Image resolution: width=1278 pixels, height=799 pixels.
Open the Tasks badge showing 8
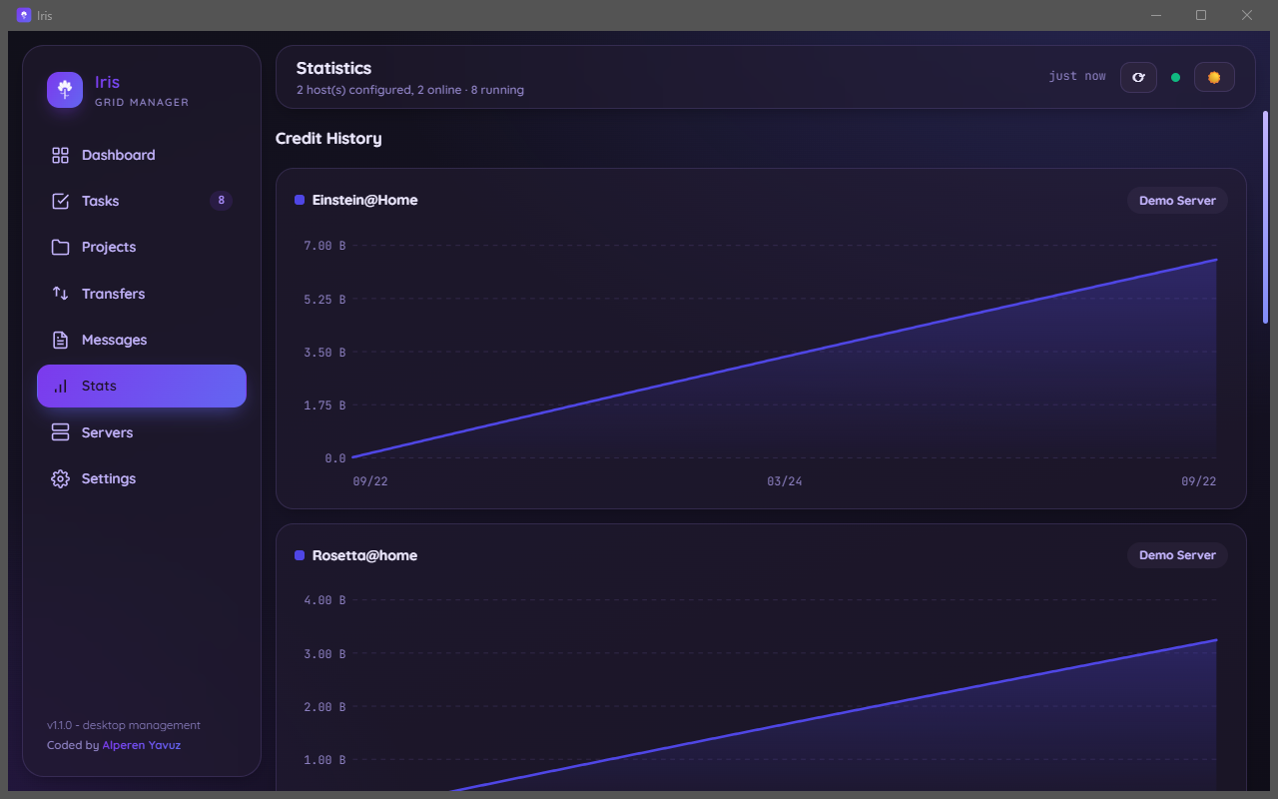click(221, 201)
